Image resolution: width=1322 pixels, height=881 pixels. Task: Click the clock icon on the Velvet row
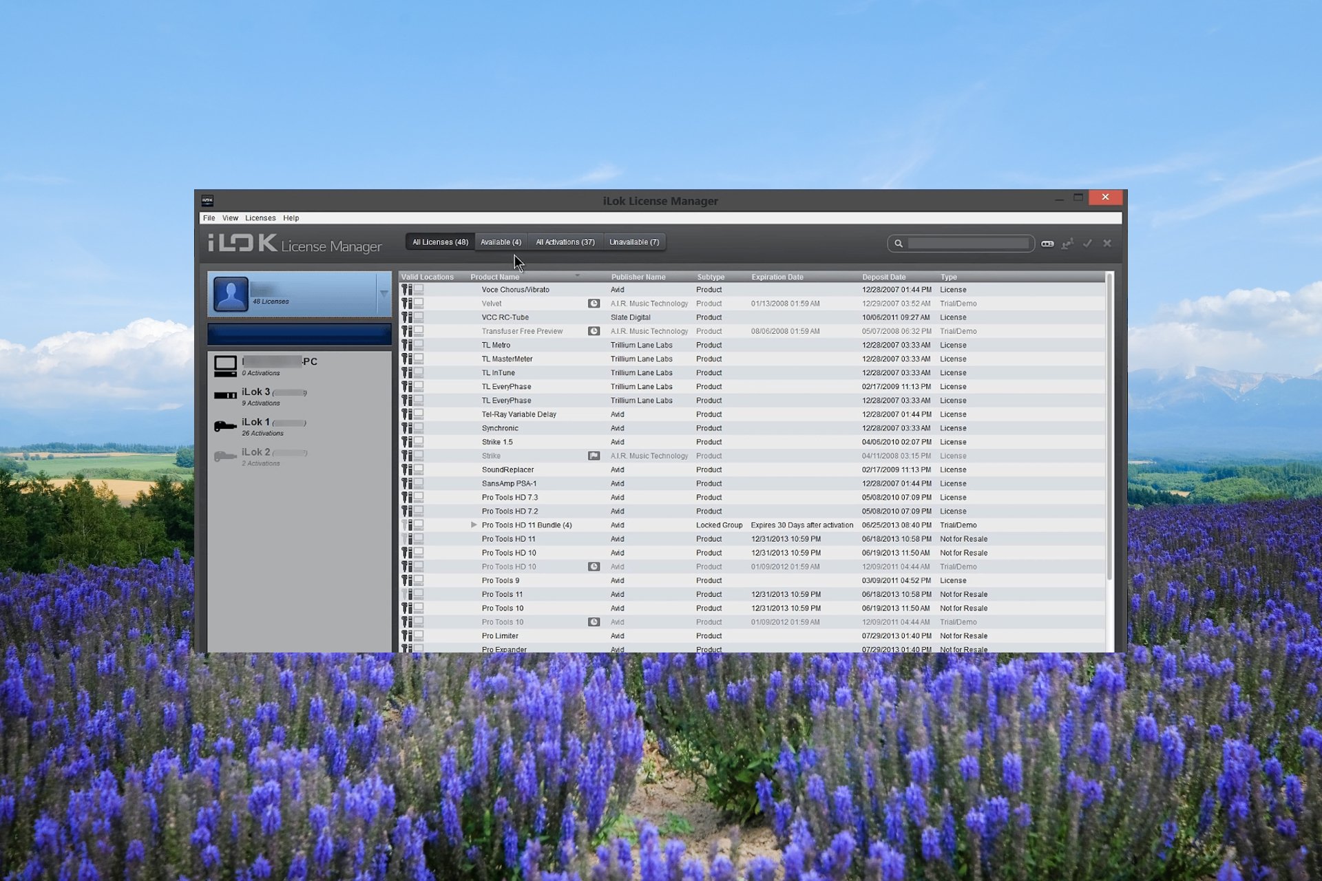[594, 304]
